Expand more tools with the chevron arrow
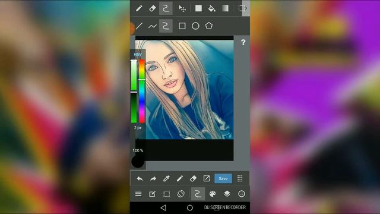Image resolution: width=380 pixels, height=214 pixels. coord(246,8)
